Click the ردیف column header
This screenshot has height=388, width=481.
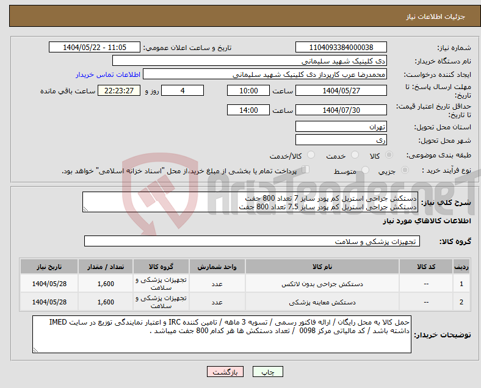coord(461,267)
